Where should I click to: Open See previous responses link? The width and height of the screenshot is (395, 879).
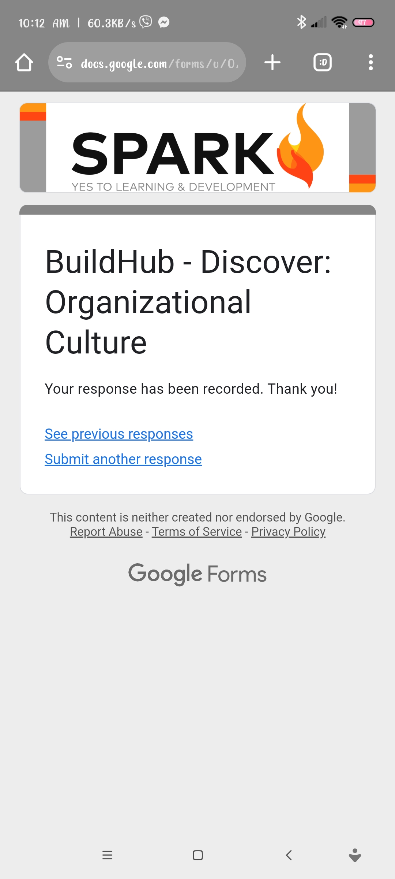pos(119,434)
